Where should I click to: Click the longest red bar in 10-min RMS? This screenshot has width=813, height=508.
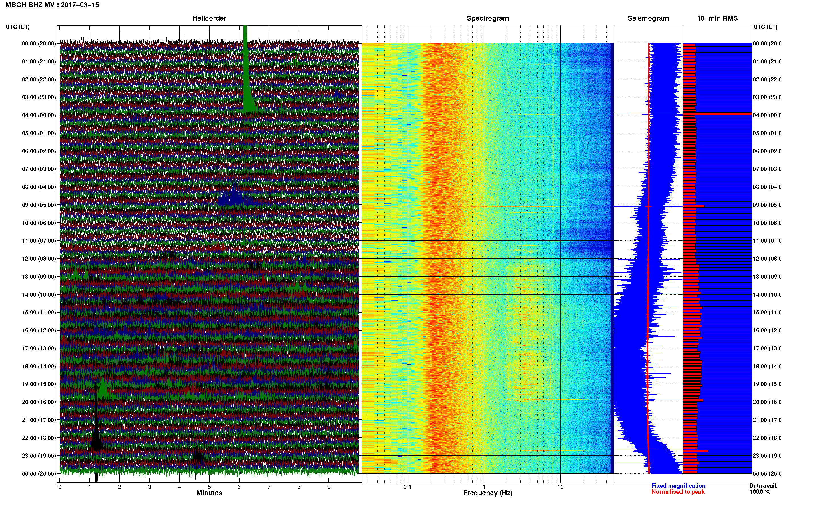717,113
